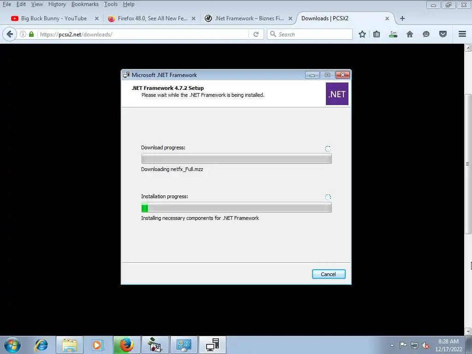
Task: Close the Firefox 48.0 tab
Action: (194, 18)
